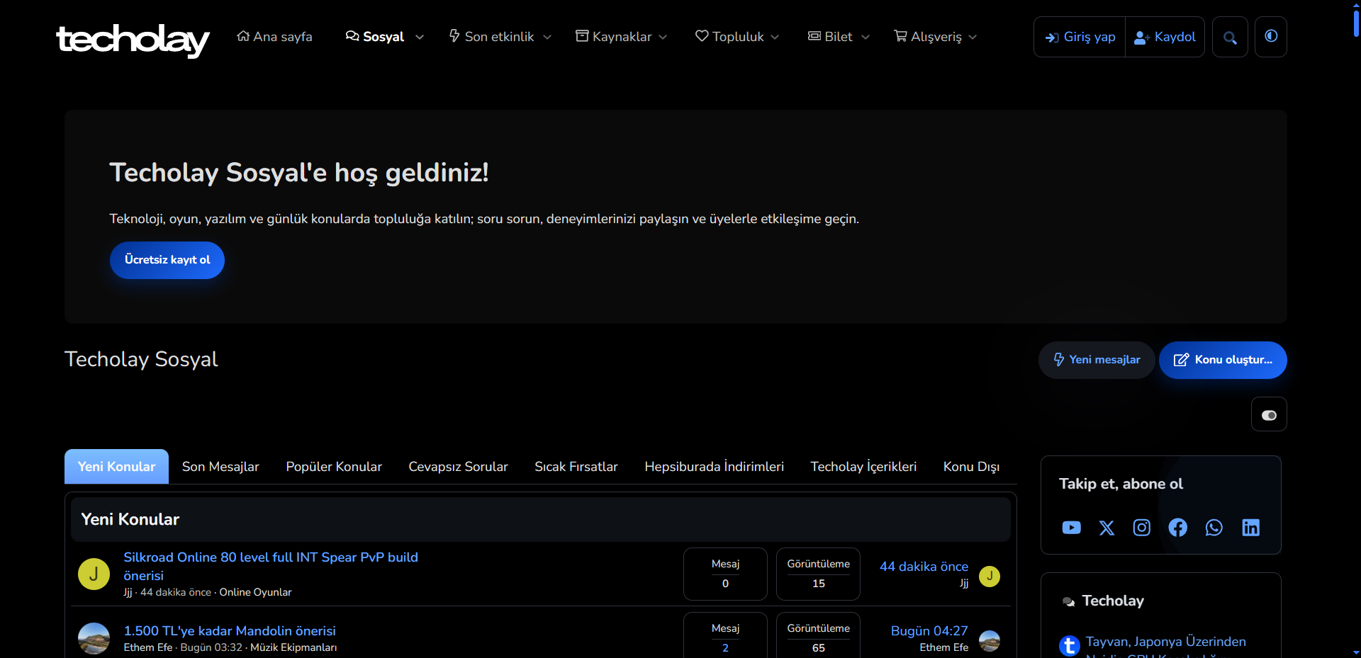This screenshot has width=1361, height=658.
Task: Expand the Sosyal dropdown arrow
Action: point(420,38)
